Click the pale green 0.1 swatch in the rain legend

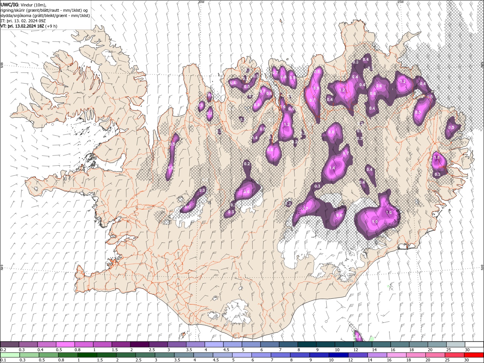click(x=10, y=355)
